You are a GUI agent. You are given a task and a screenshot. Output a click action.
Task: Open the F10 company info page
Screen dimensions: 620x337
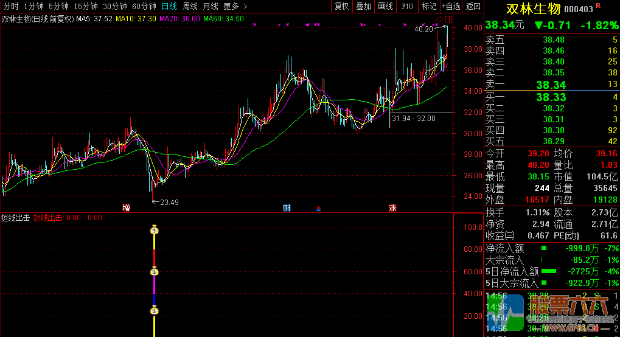point(408,6)
